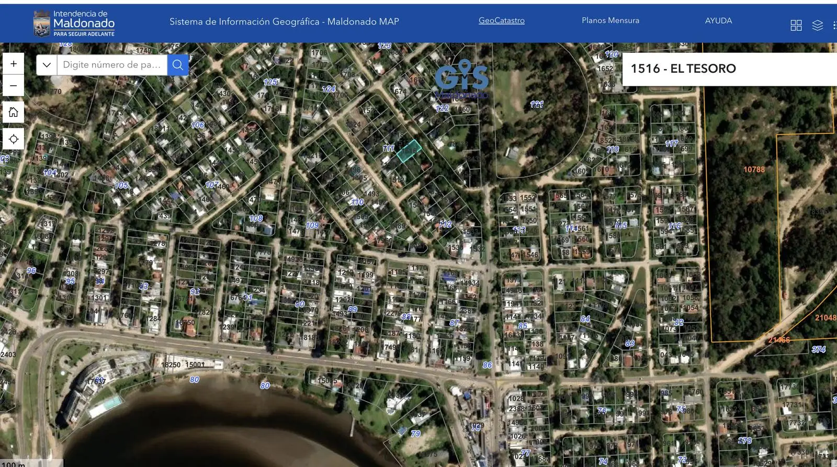Click the parcel labeled 15001
Image resolution: width=837 pixels, height=467 pixels.
[x=195, y=365]
